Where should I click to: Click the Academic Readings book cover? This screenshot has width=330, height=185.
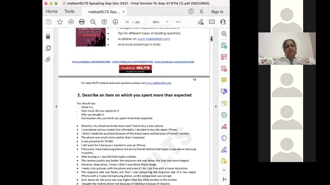90,37
